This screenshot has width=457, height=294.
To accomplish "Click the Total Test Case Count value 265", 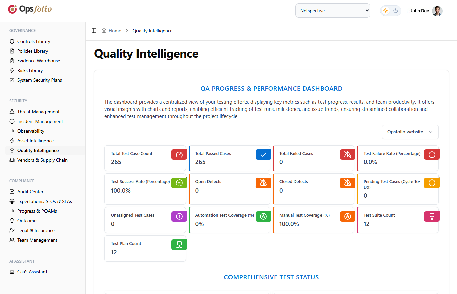I will (116, 162).
